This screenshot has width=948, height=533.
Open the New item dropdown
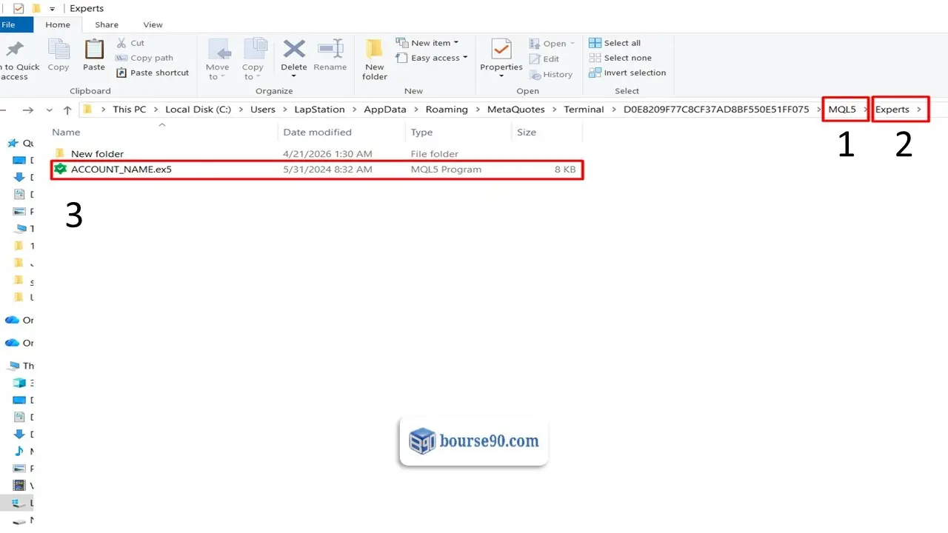pyautogui.click(x=427, y=43)
